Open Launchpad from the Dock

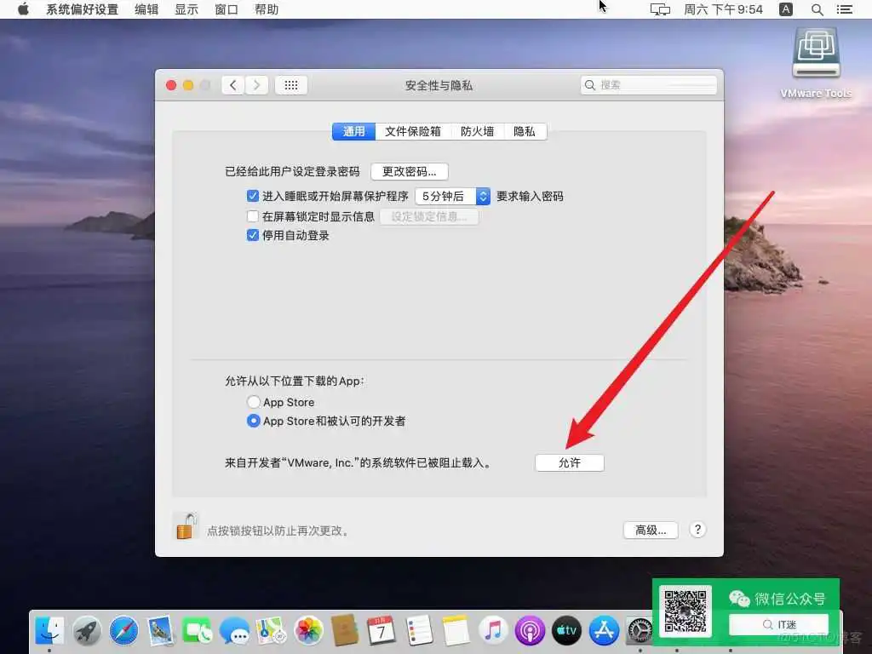click(85, 630)
